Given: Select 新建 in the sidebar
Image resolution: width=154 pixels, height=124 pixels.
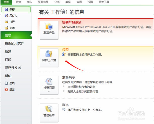Looking at the screenshot, I should [8, 51].
